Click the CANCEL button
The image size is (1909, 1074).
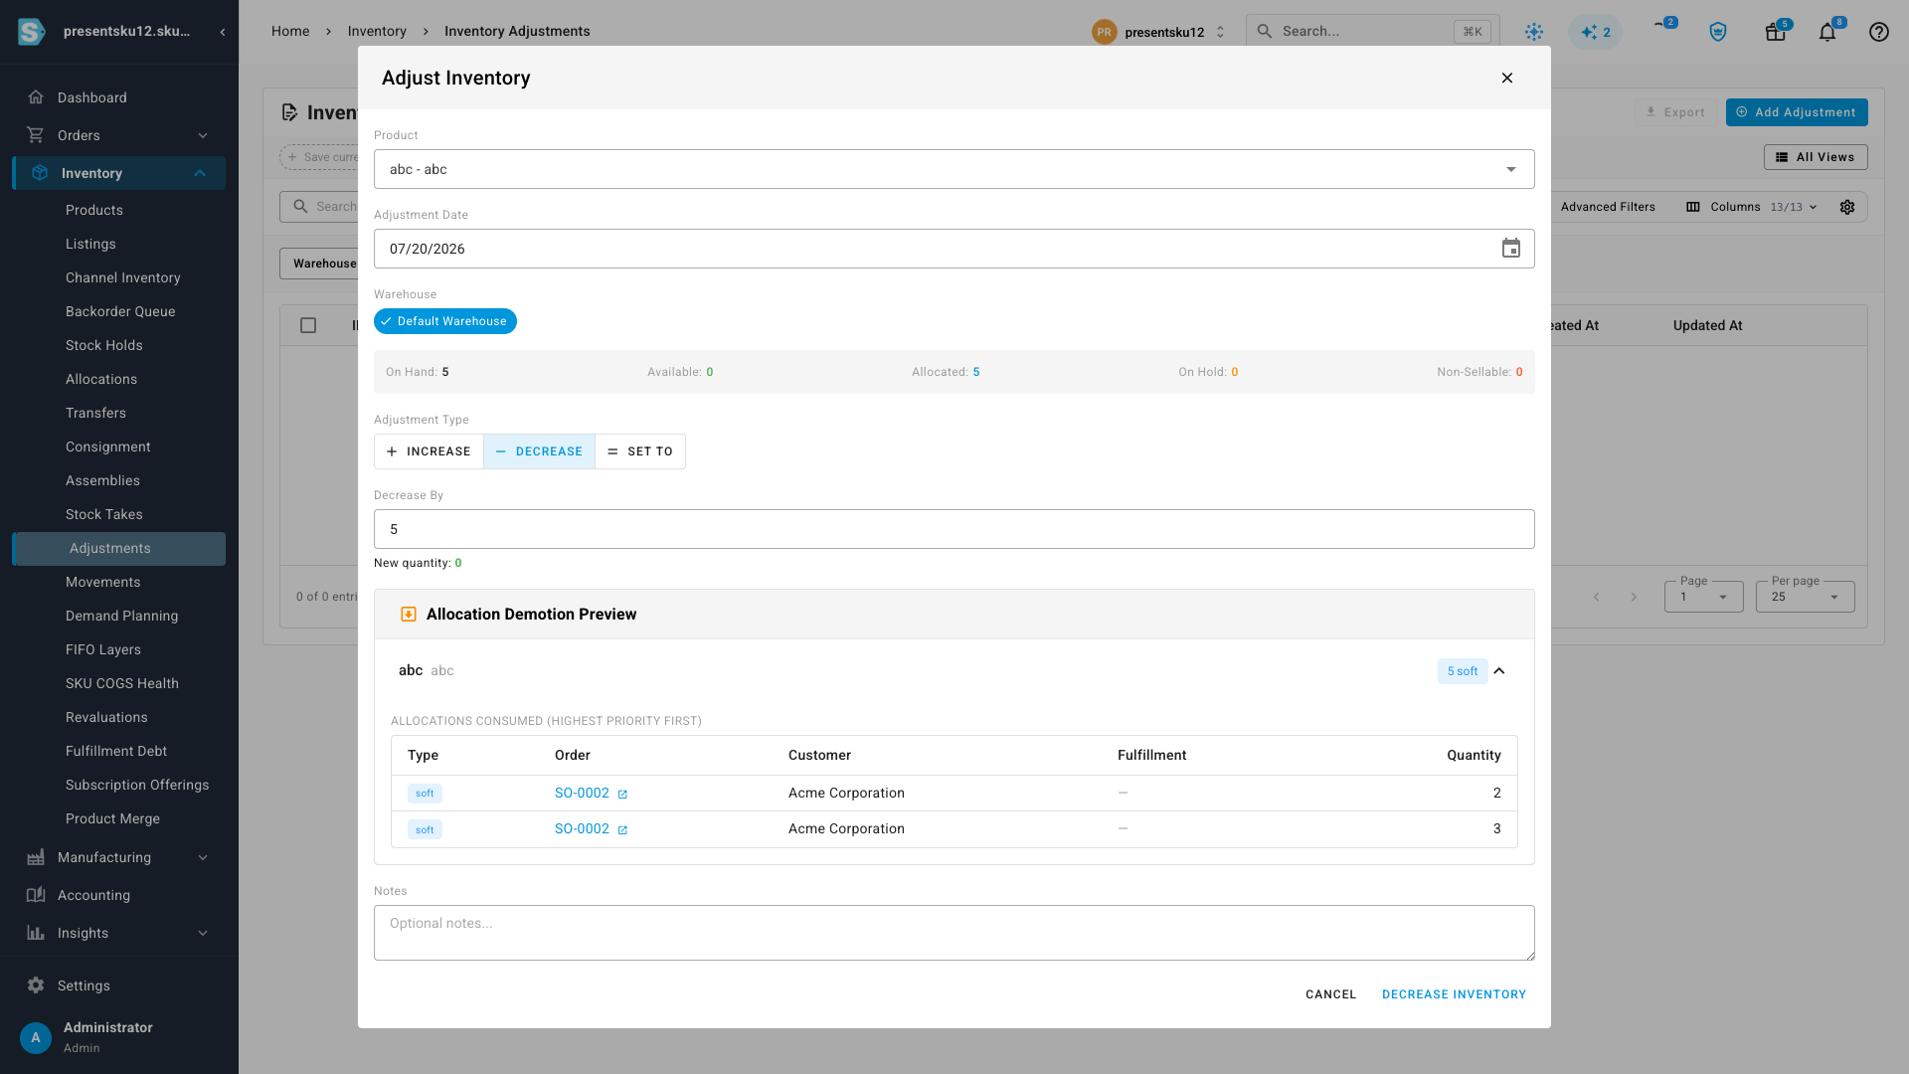(1330, 994)
